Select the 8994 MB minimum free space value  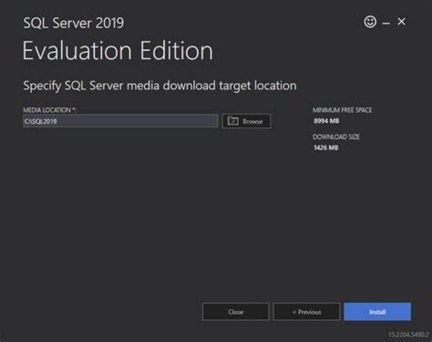[326, 121]
